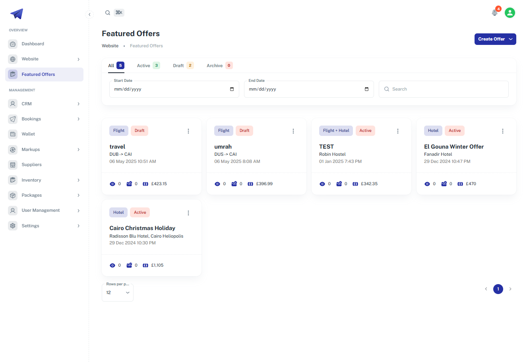The image size is (529, 362).
Task: Click price icon on Cairo Christmas card
Action: (145, 265)
